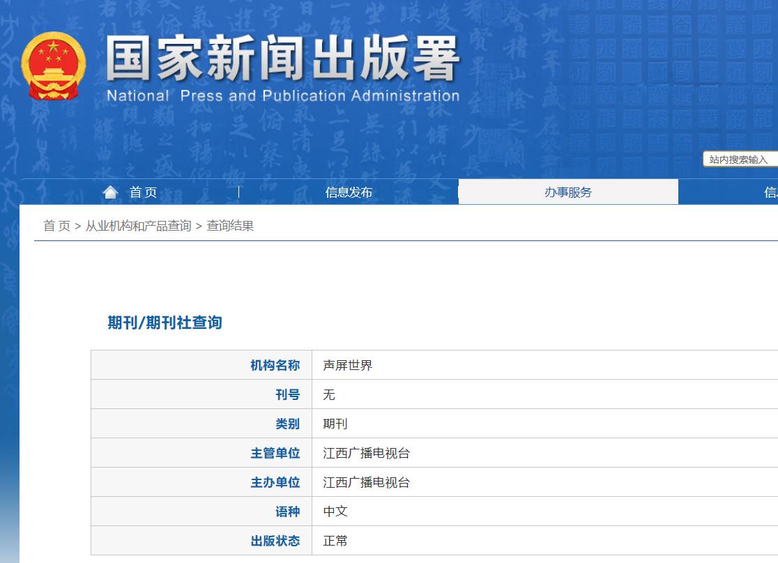Open the 信息发布 navigation menu
Screen dimensions: 778x563
tap(349, 192)
